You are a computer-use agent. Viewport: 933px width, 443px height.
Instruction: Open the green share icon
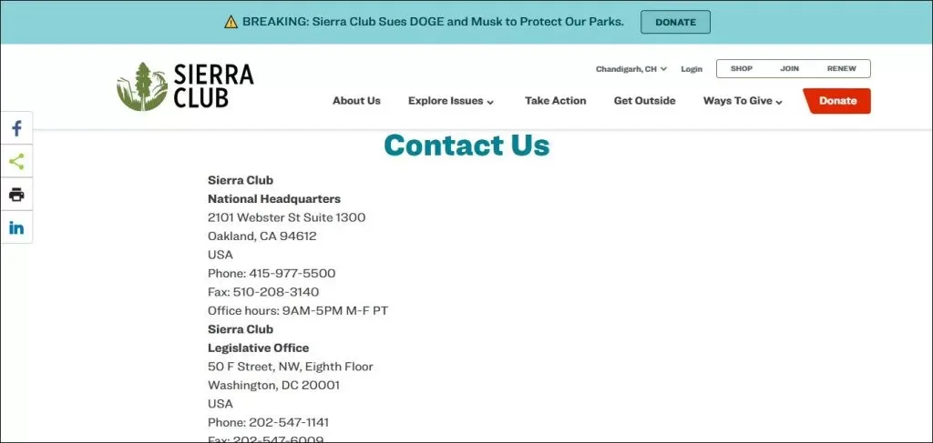click(x=16, y=162)
